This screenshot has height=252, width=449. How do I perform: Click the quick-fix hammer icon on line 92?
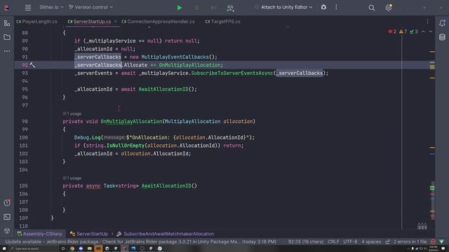click(x=32, y=65)
